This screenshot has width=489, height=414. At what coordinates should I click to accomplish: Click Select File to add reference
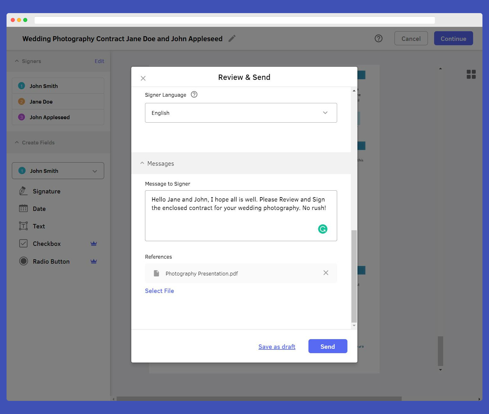click(x=159, y=291)
